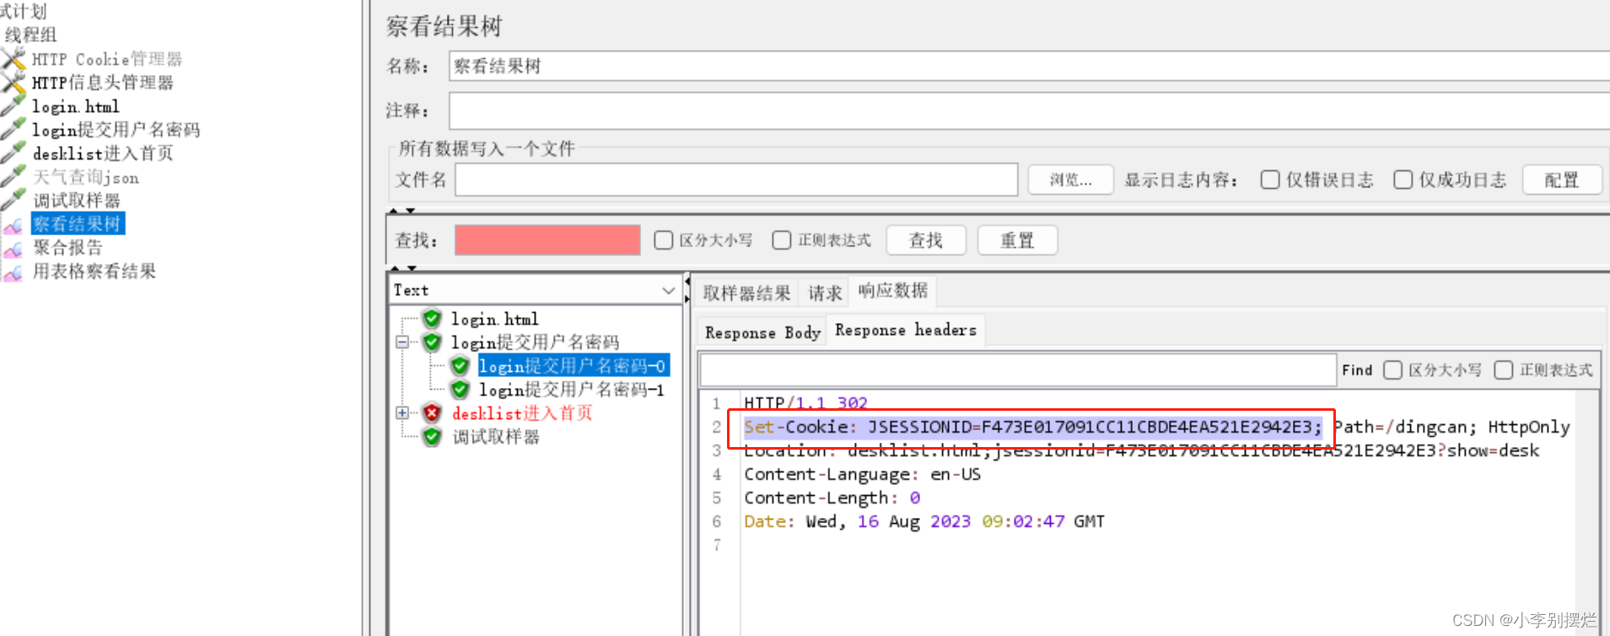Enable 仅错误日志 checkbox
The image size is (1610, 636).
[x=1269, y=180]
